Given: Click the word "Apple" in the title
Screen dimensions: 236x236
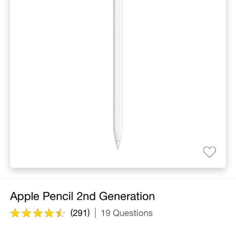Looking at the screenshot, I should click(x=25, y=197).
